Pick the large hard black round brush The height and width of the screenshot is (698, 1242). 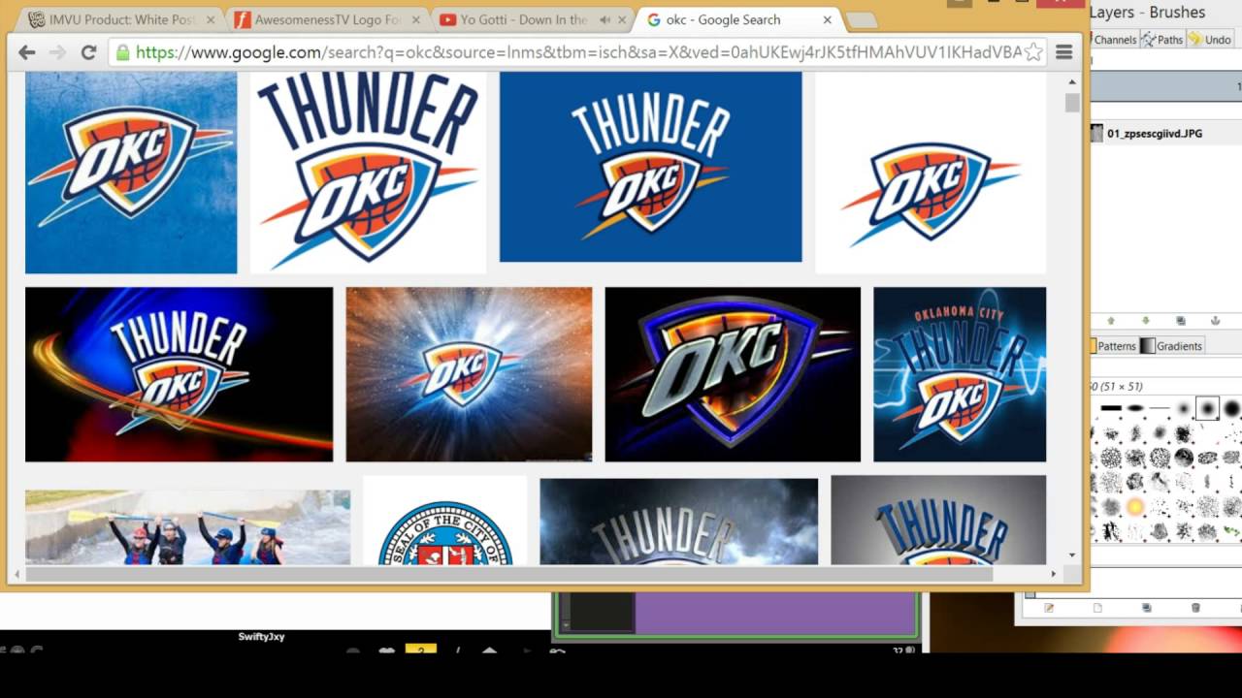pyautogui.click(x=1232, y=408)
